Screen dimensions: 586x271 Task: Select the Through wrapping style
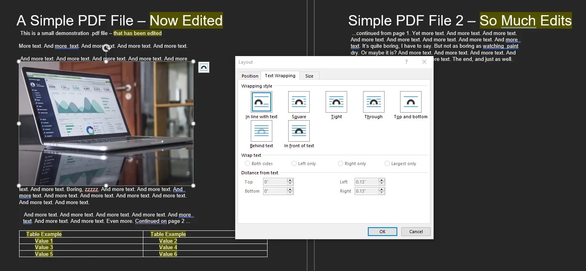point(373,102)
